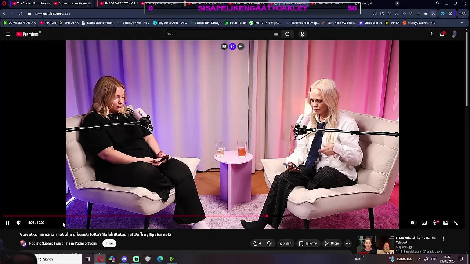Open the player settings gear
This screenshot has height=264, width=470.
point(435,223)
